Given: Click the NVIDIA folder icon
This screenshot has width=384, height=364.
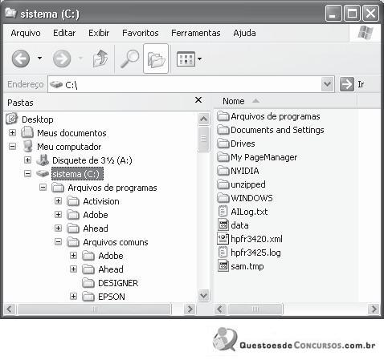Looking at the screenshot, I should point(223,171).
